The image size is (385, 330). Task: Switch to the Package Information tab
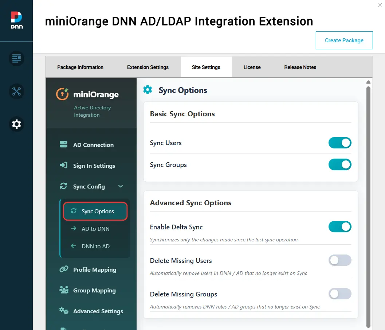point(80,67)
